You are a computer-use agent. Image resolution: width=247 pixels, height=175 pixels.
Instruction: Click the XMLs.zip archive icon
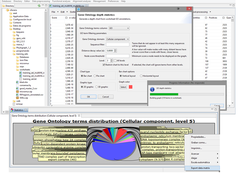pyautogui.click(x=17, y=98)
